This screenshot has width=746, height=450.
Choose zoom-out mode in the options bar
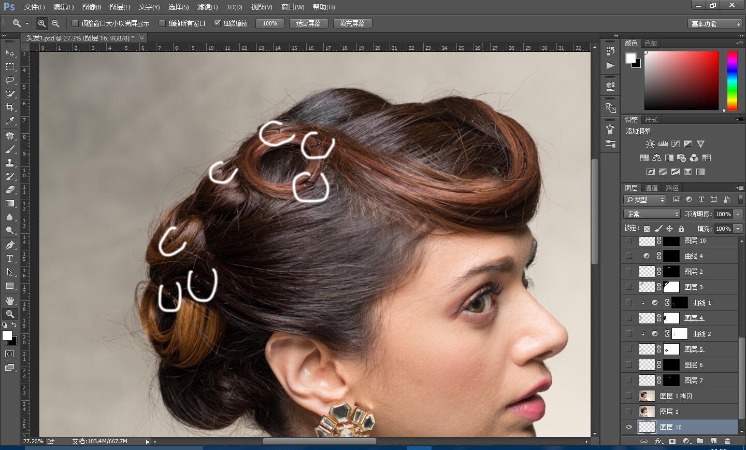pyautogui.click(x=55, y=23)
